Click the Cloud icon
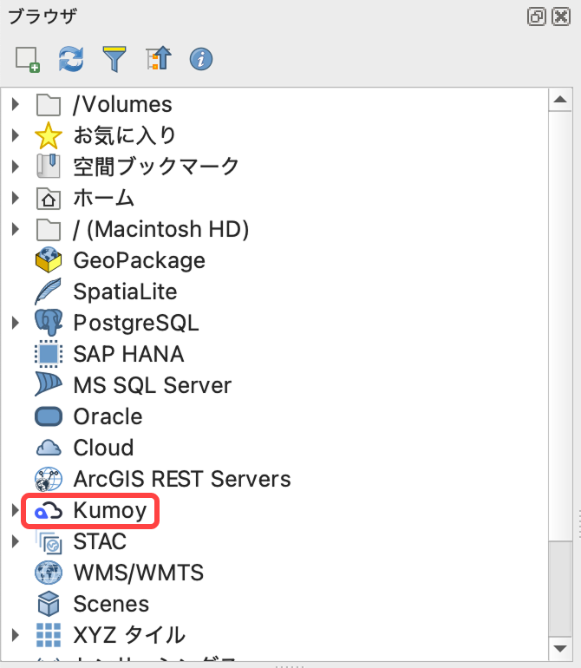The image size is (581, 668). coord(49,448)
